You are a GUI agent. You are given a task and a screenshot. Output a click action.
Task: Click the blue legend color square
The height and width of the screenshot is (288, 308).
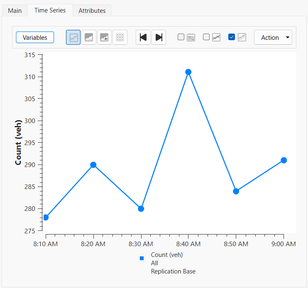tap(142, 258)
